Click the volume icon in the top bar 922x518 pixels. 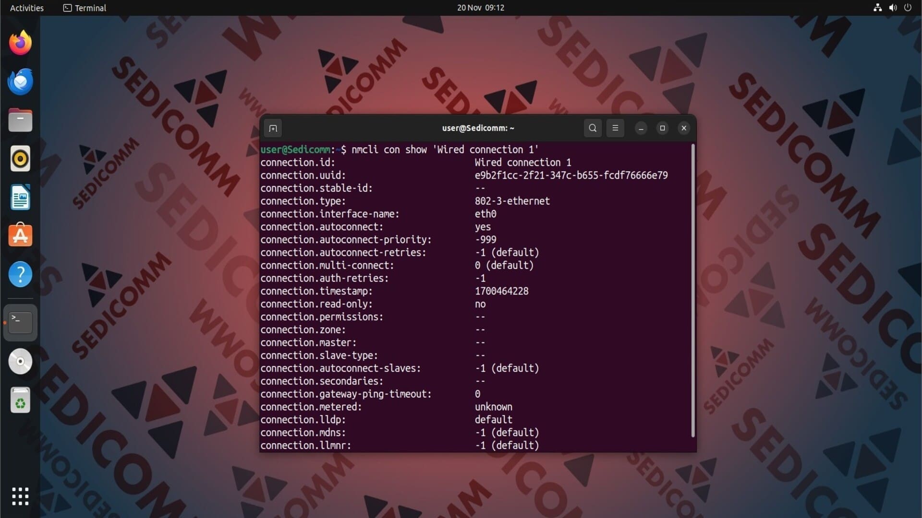tap(893, 8)
